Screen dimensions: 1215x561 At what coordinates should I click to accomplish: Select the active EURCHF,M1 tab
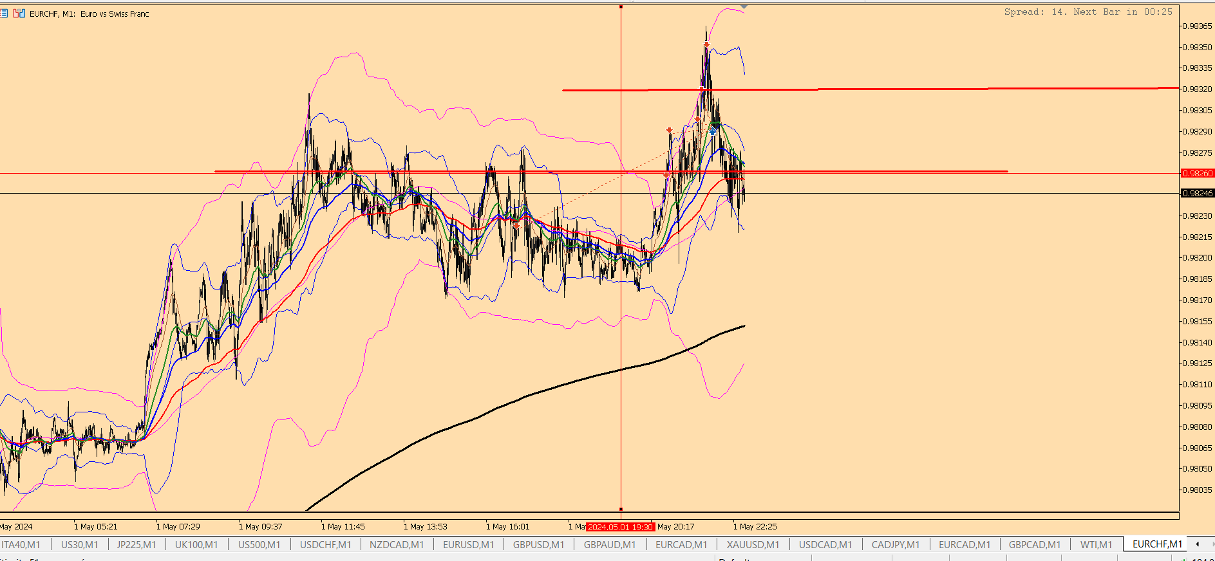tap(1157, 544)
